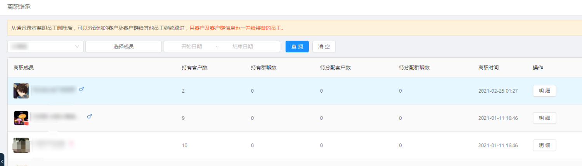This screenshot has height=166, width=582.
Task: Open 明细 for the row with 10 customers
Action: [x=544, y=145]
